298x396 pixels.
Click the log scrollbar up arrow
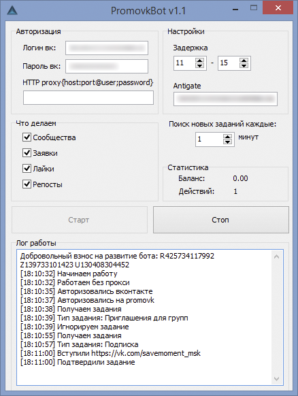click(276, 257)
